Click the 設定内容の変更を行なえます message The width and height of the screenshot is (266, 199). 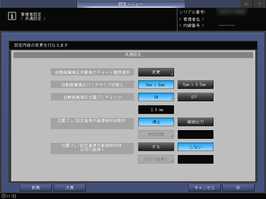[x=41, y=45]
